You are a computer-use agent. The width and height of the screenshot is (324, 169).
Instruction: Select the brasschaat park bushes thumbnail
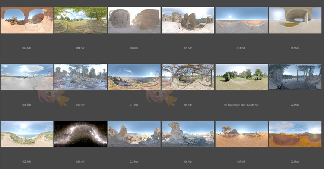pos(241,77)
